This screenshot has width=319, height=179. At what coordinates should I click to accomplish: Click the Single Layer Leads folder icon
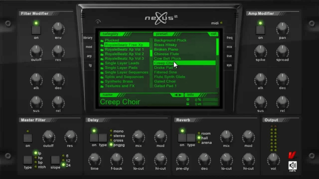pos(102,63)
